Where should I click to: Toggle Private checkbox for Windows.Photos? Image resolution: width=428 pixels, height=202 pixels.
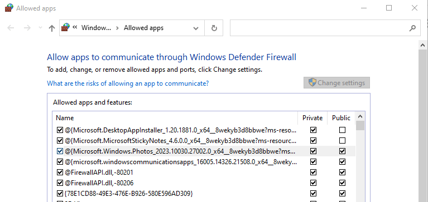coord(314,151)
